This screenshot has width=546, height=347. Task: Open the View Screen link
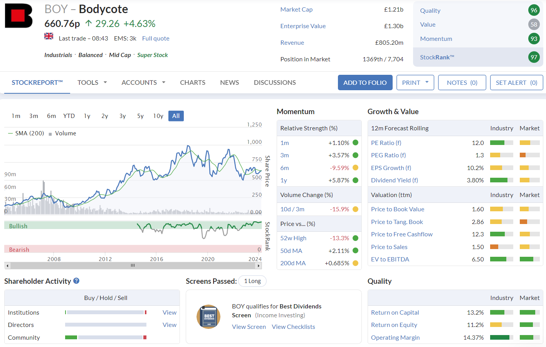click(x=249, y=327)
